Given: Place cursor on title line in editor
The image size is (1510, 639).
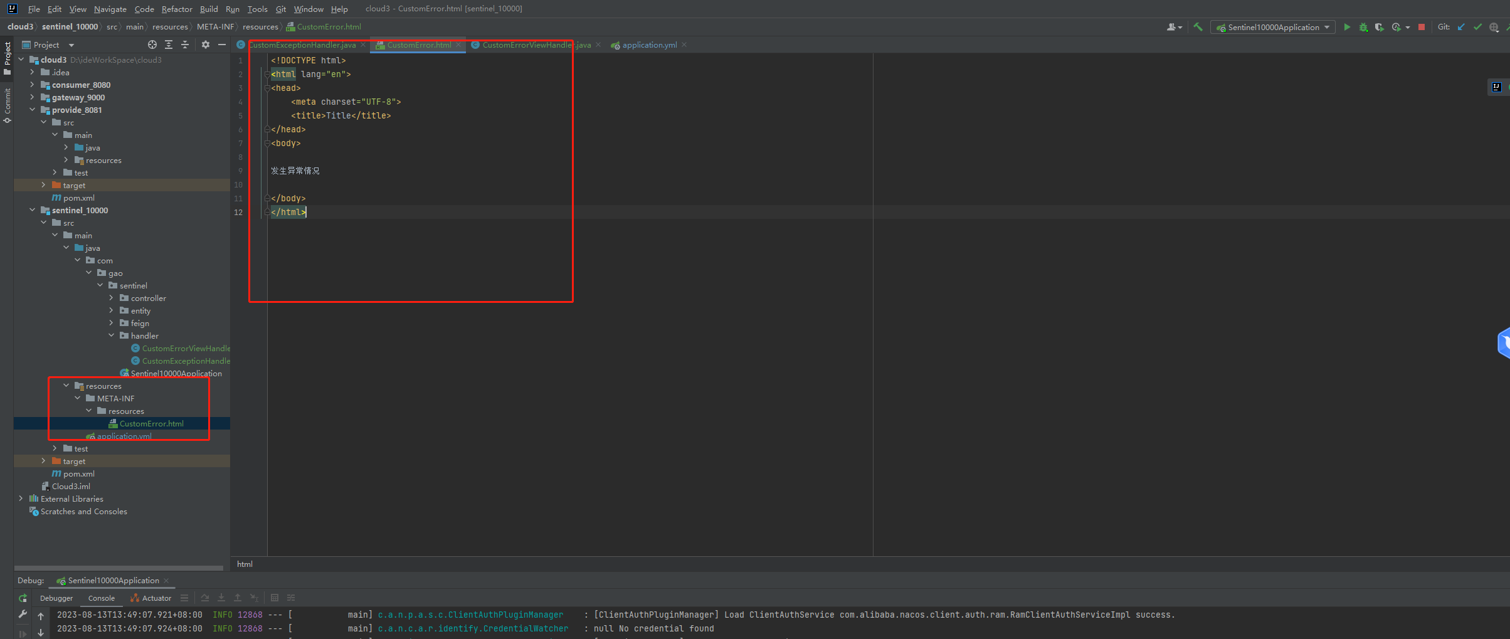Looking at the screenshot, I should 341,115.
